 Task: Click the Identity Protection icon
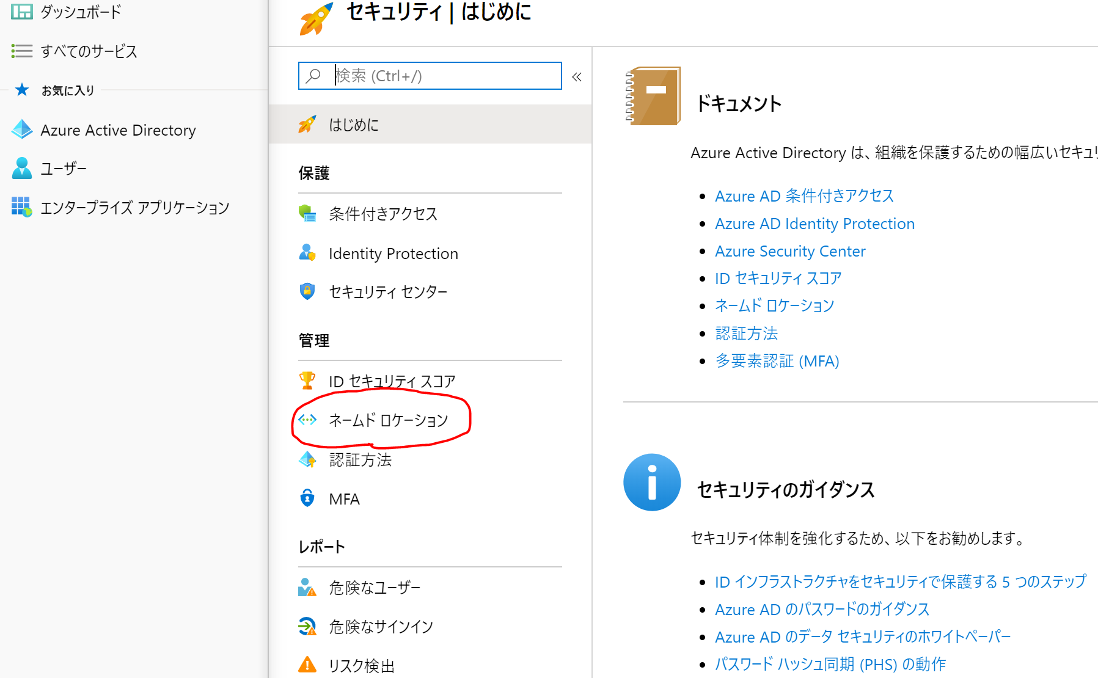pos(307,253)
